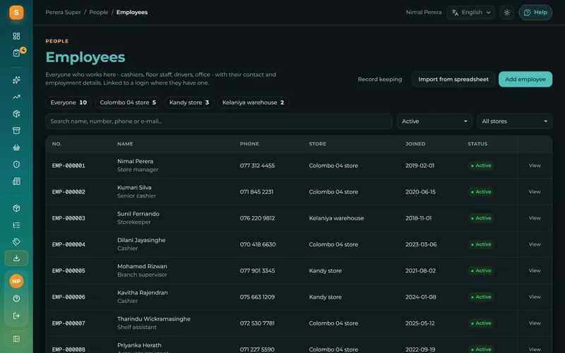Screen dimensions: 565x353
Task: Click the name Kumari Silva
Action: click(134, 188)
